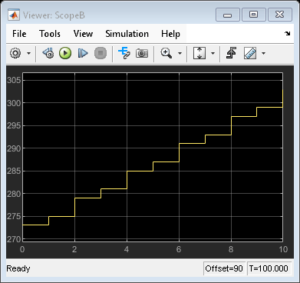Click the Step Back button
Screen dimensions: 300x283
click(48, 53)
